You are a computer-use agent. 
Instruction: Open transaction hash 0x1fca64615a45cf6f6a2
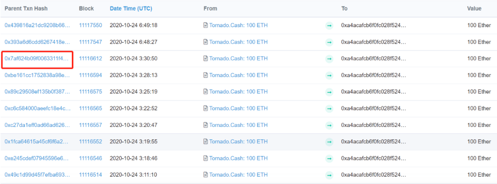[x=37, y=142]
